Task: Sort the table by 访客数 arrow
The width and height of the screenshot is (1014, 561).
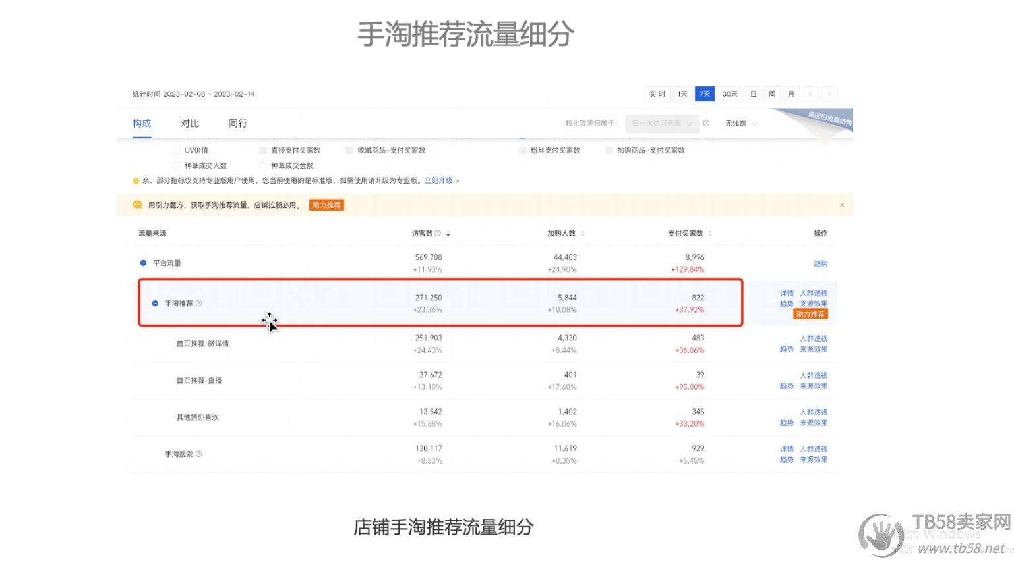Action: click(x=448, y=234)
